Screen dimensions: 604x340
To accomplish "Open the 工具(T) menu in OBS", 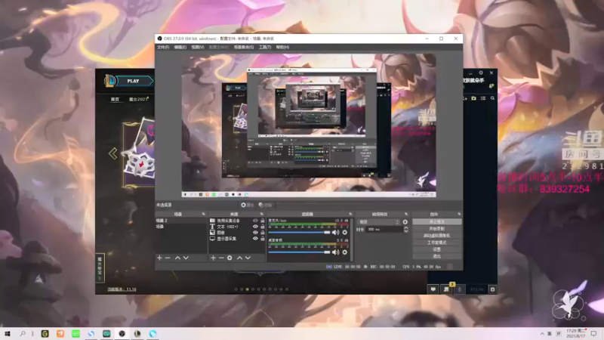I will (265, 47).
